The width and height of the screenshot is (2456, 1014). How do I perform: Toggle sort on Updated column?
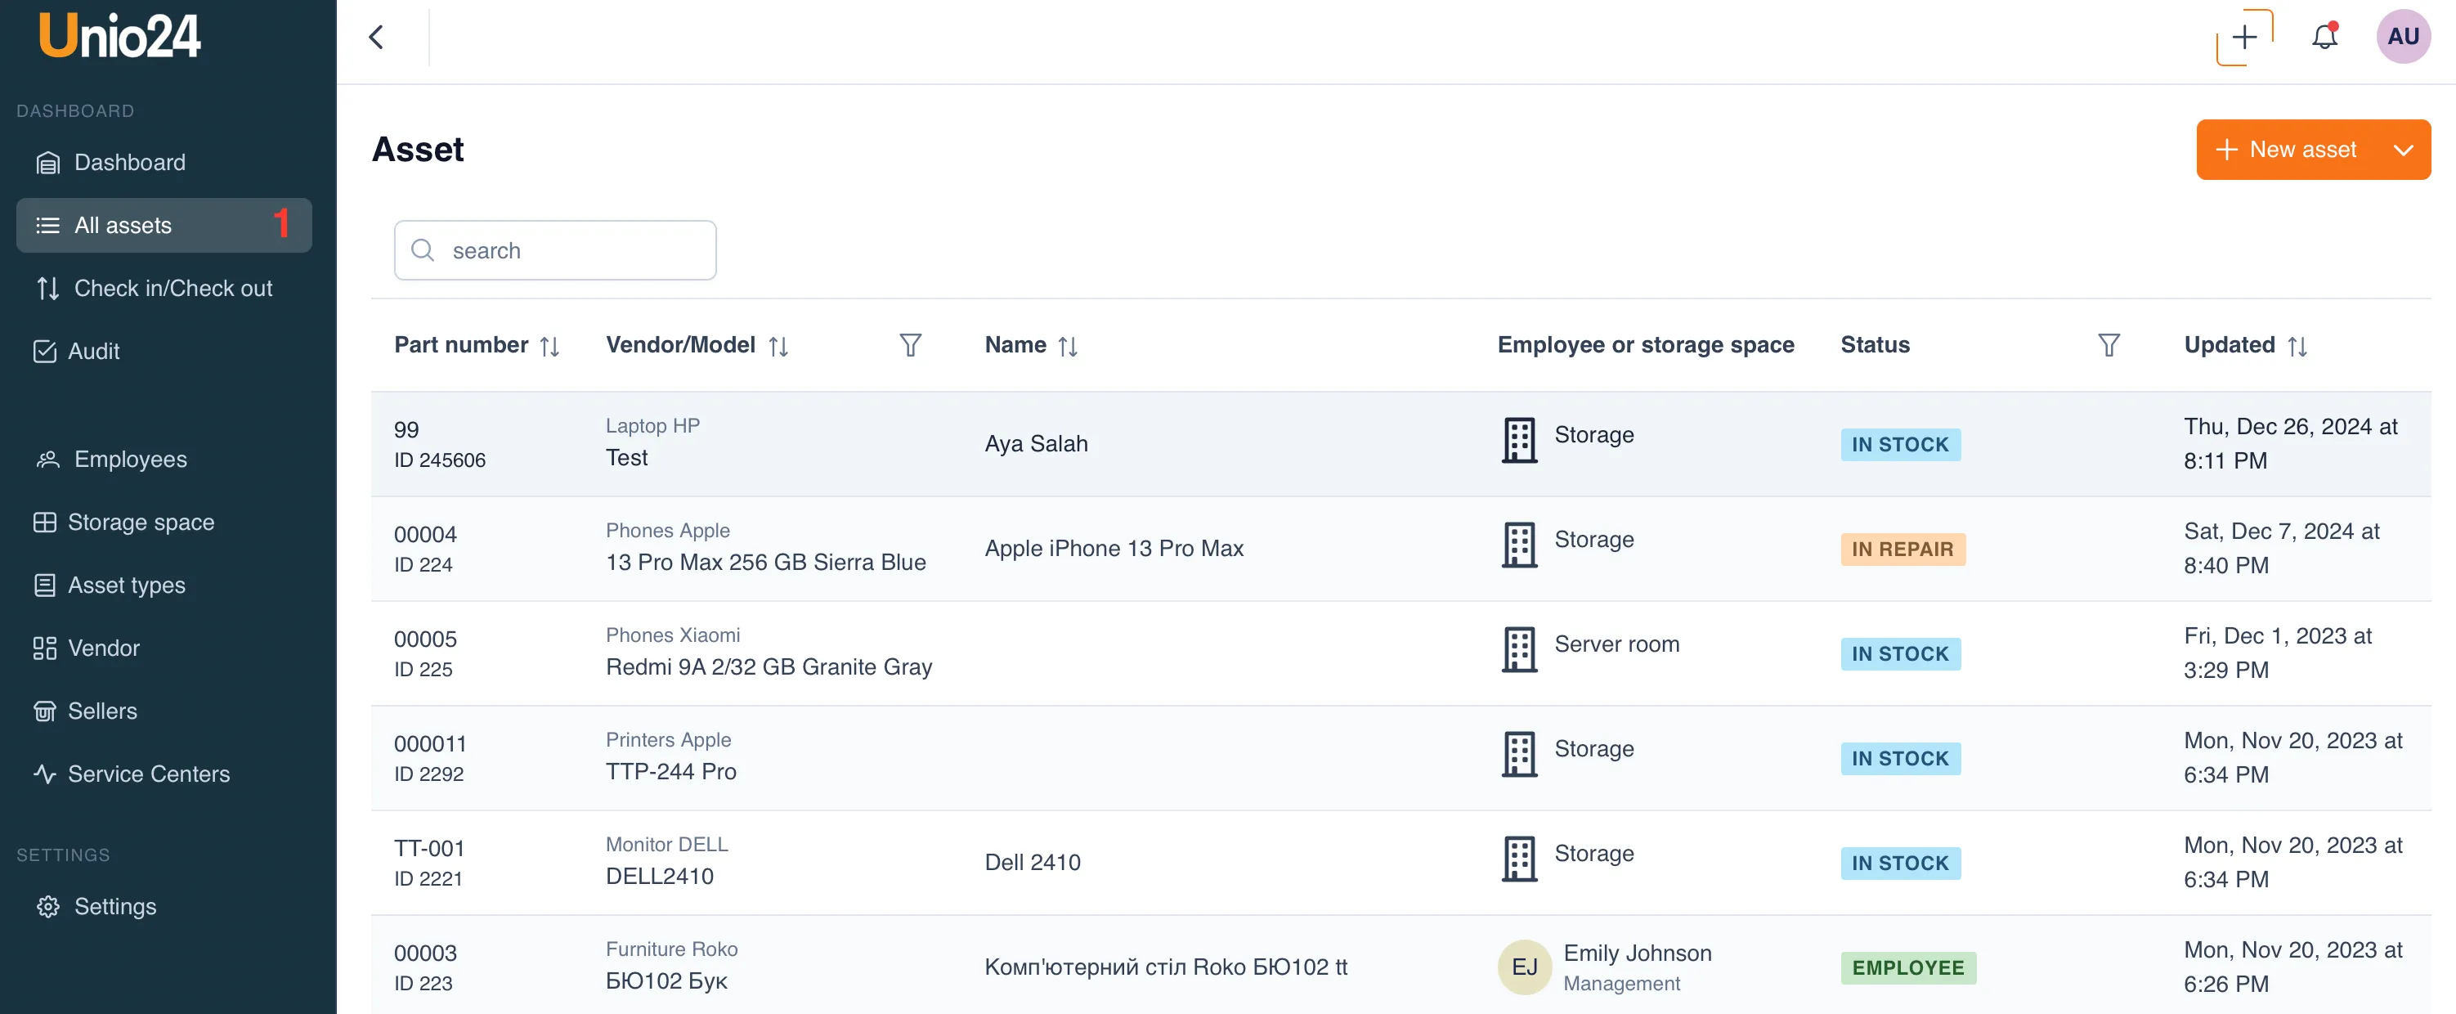coord(2297,346)
